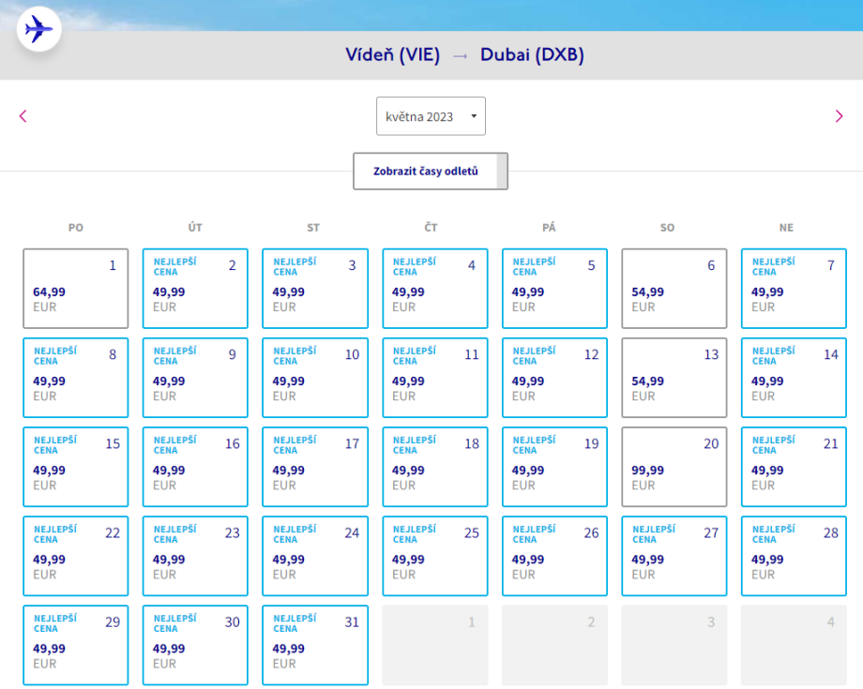
Task: Select May 26 Friday date cell
Action: click(554, 556)
